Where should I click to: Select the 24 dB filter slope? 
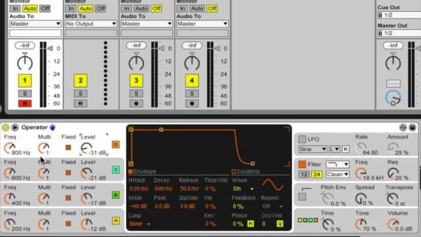pos(316,174)
